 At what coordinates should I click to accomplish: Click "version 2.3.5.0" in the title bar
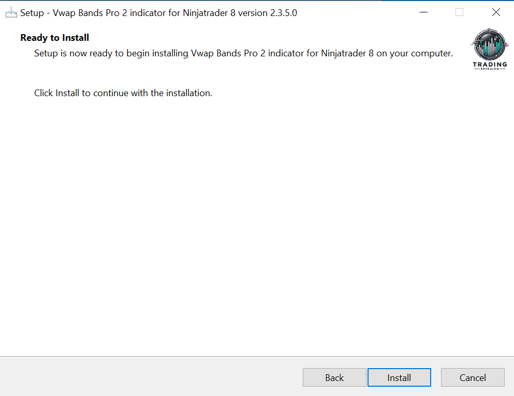pos(267,13)
